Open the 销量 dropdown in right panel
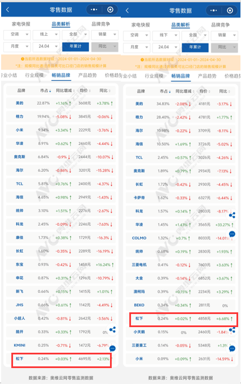241x384 pixels. click(x=225, y=35)
